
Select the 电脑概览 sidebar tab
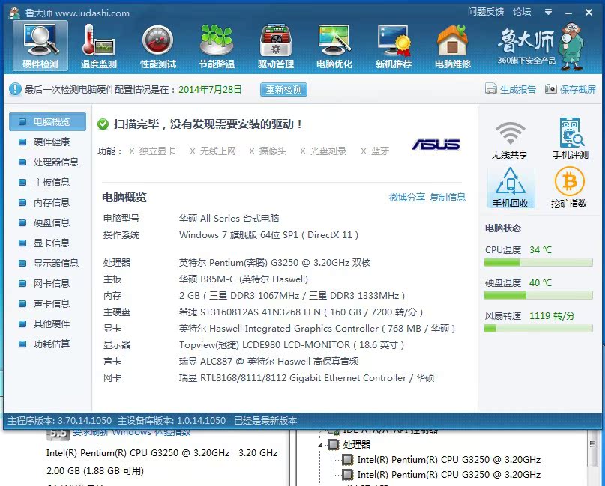(47, 122)
